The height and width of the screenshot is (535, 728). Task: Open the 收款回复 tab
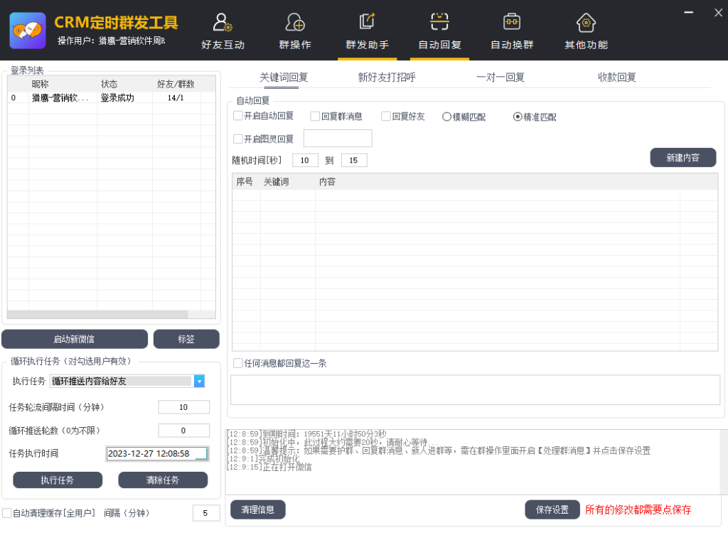pos(616,77)
